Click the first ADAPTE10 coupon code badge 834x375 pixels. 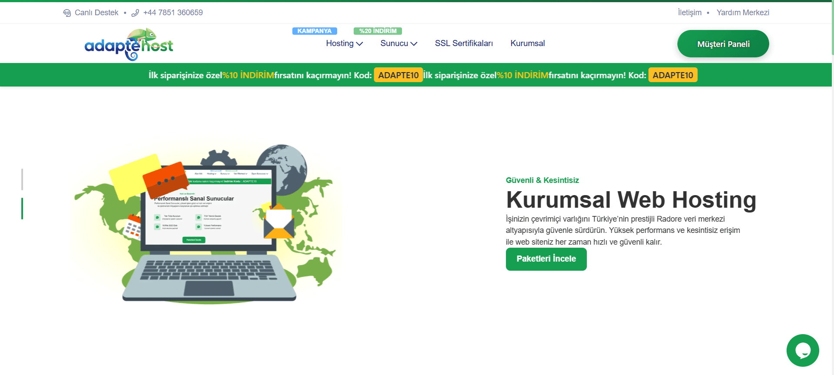coord(399,75)
